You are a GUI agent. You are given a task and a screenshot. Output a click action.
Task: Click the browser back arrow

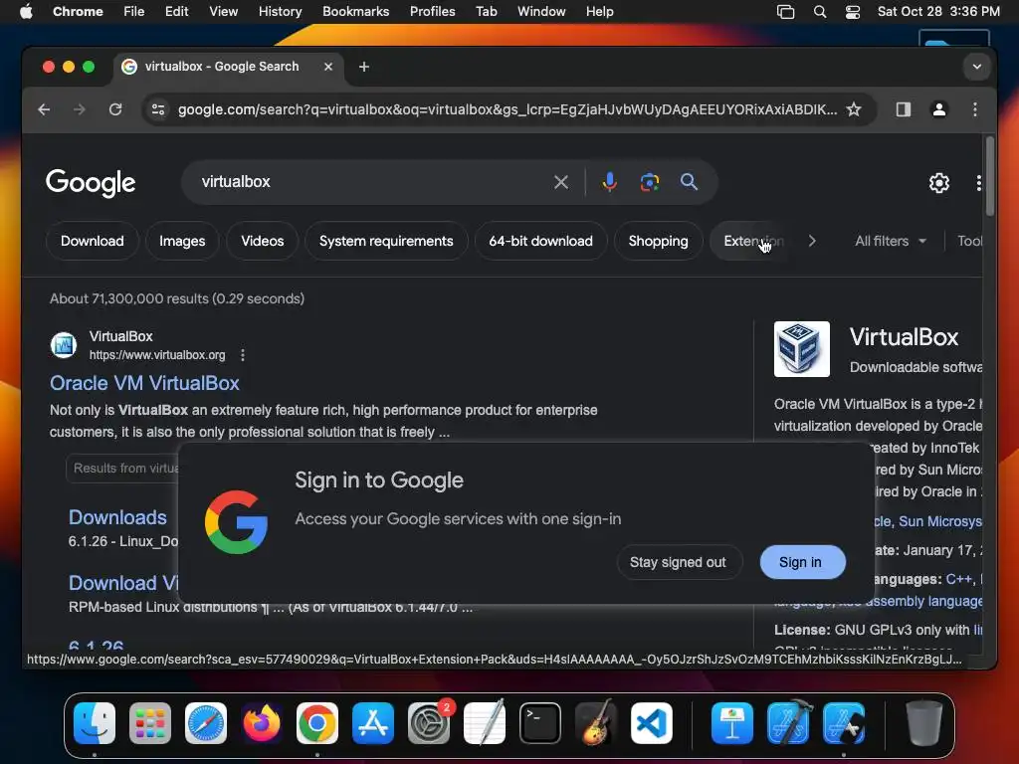(x=44, y=109)
